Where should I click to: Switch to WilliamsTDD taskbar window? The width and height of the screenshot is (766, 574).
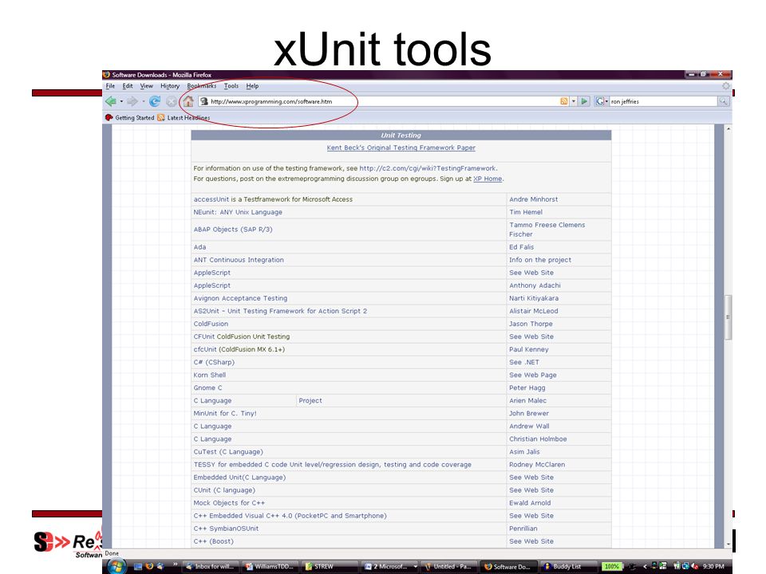tap(270, 567)
